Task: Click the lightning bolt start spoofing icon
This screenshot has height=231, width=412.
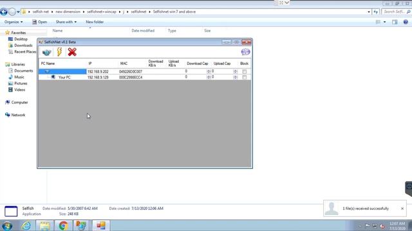Action: [59, 52]
